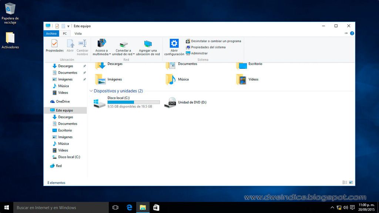The width and height of the screenshot is (379, 213).
Task: Switch to the Vista ribbon tab
Action: pyautogui.click(x=78, y=33)
